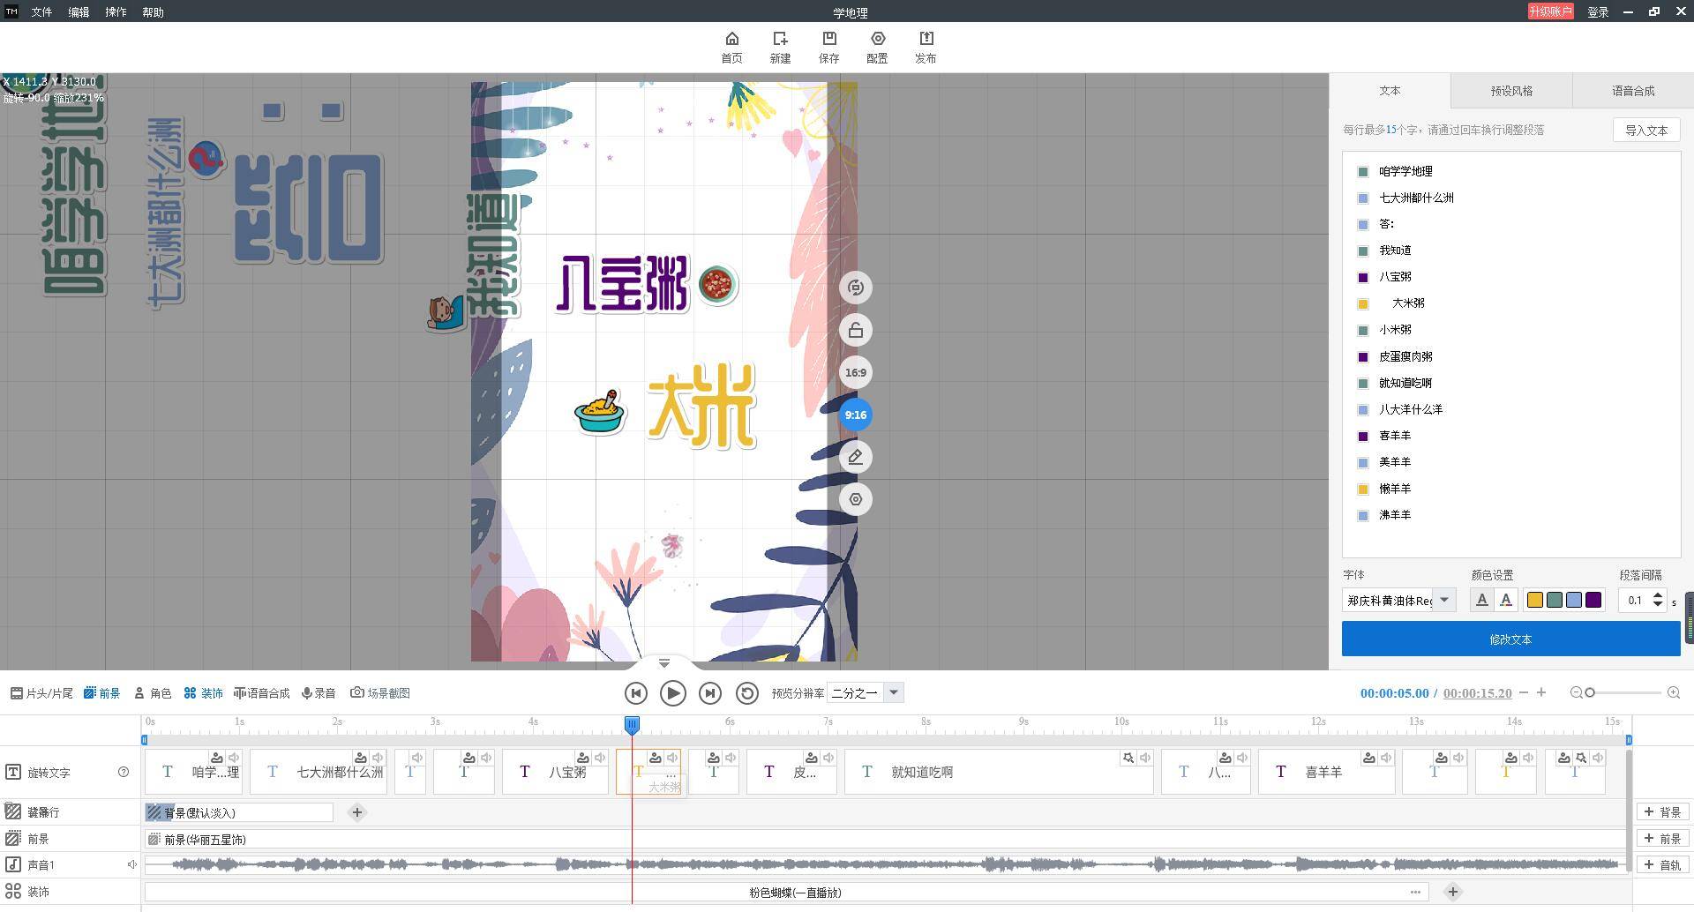Click the + 背景 button
1694x912 pixels.
[x=1662, y=812]
